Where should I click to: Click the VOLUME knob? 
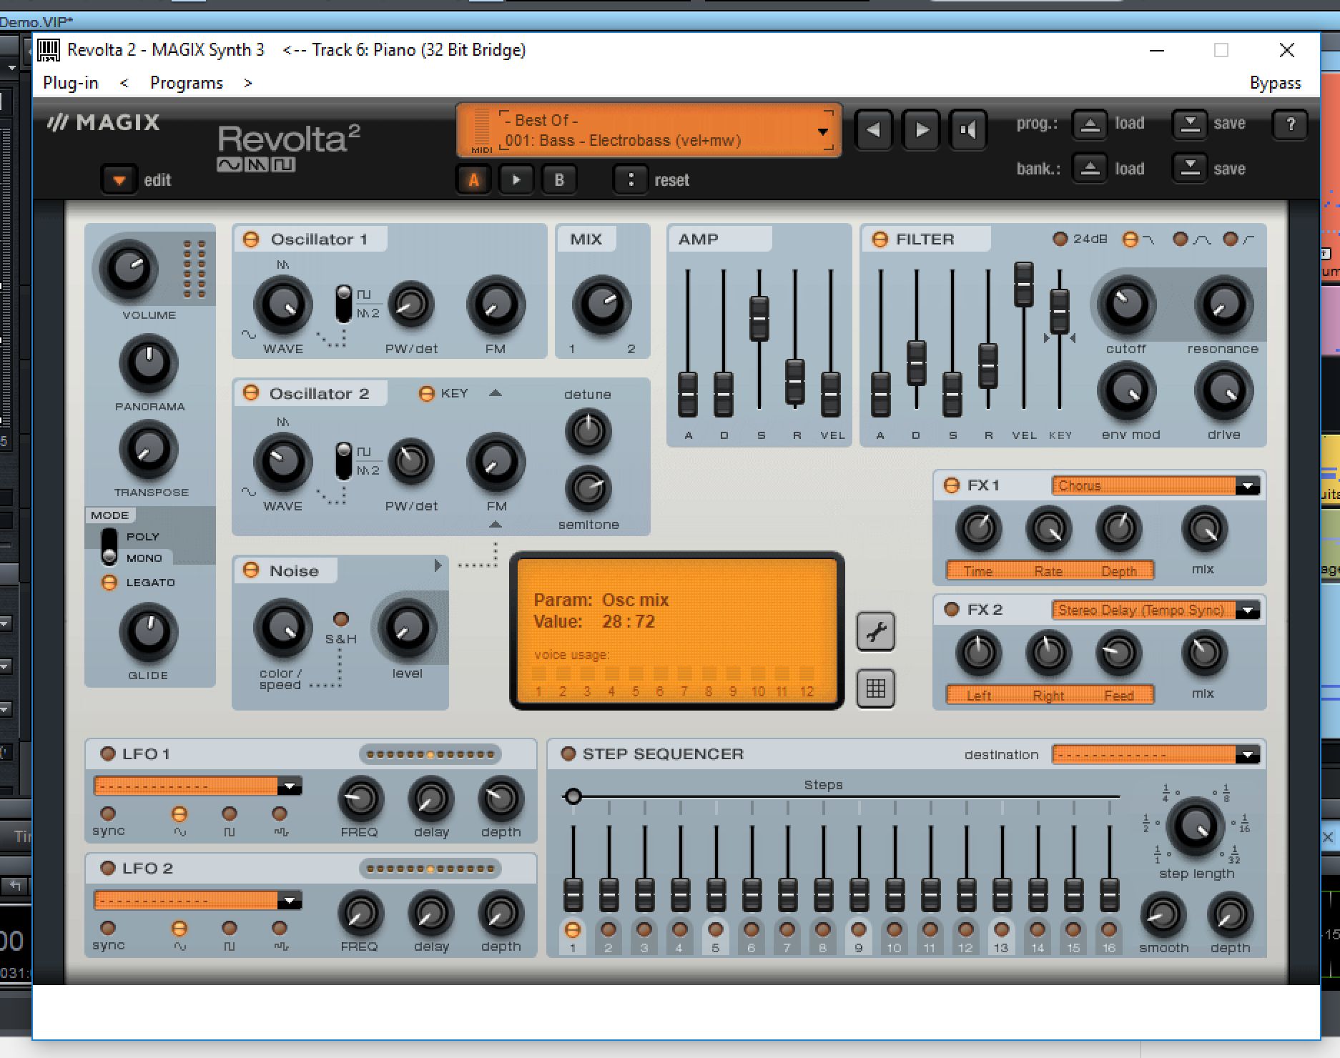(129, 270)
